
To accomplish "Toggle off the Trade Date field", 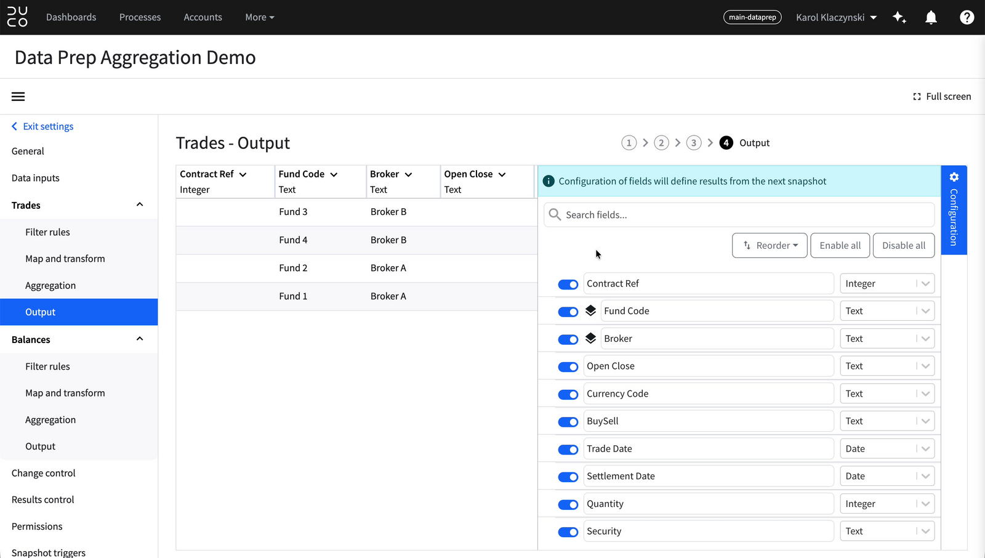I will tap(568, 450).
